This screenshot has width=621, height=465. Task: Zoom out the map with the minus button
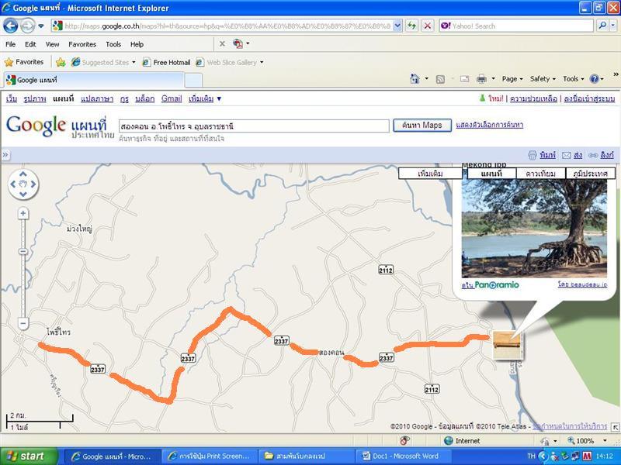tap(23, 323)
